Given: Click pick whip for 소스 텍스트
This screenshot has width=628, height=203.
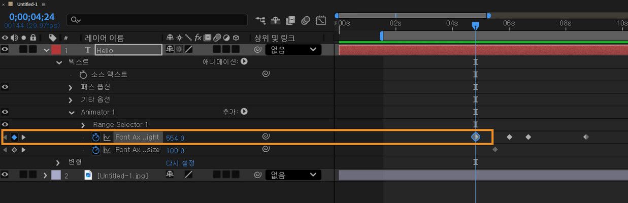Looking at the screenshot, I should (x=266, y=74).
